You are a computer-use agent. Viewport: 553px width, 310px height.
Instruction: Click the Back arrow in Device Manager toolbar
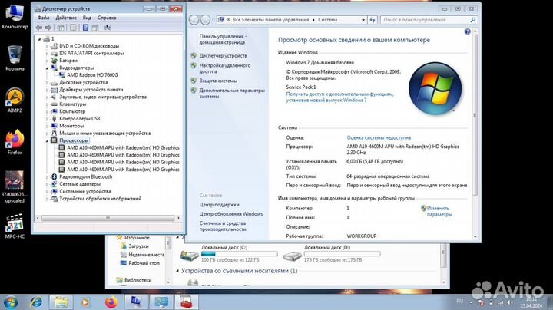tap(39, 28)
